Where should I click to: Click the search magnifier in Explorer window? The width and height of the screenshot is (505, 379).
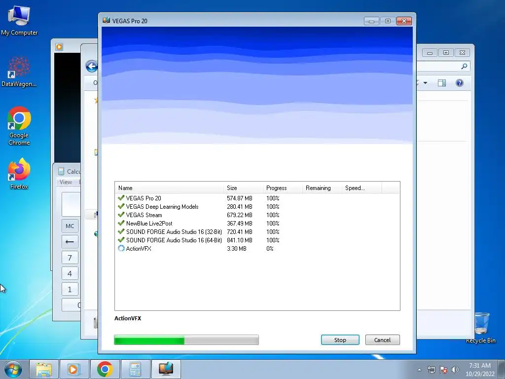(464, 67)
